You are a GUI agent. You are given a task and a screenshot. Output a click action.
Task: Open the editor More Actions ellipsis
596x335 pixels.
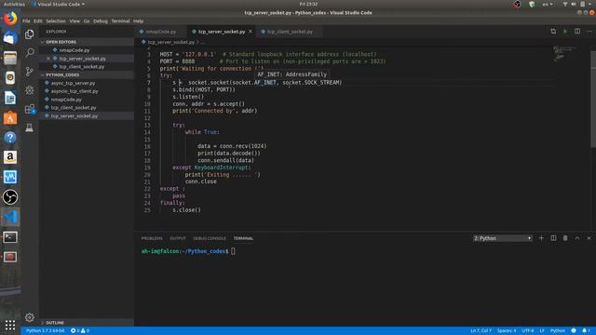pyautogui.click(x=589, y=32)
